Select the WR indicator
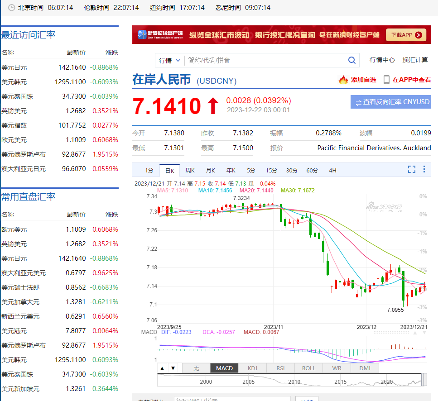The height and width of the screenshot is (401, 438). (337, 368)
